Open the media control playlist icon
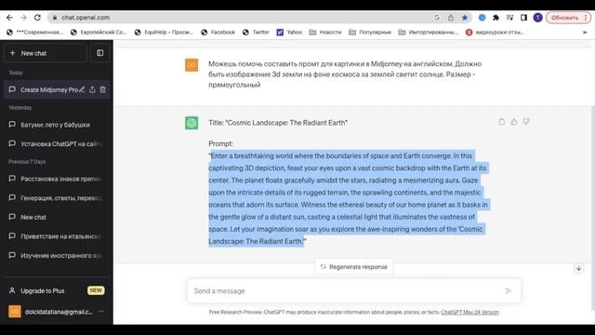 pyautogui.click(x=509, y=18)
